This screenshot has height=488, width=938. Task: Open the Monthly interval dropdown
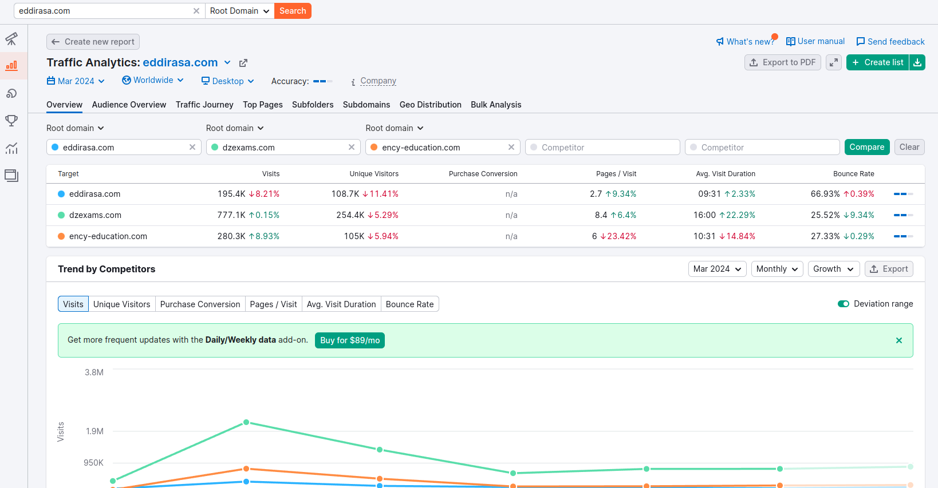777,269
